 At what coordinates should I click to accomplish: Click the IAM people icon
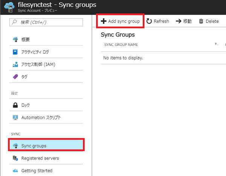coord(15,64)
